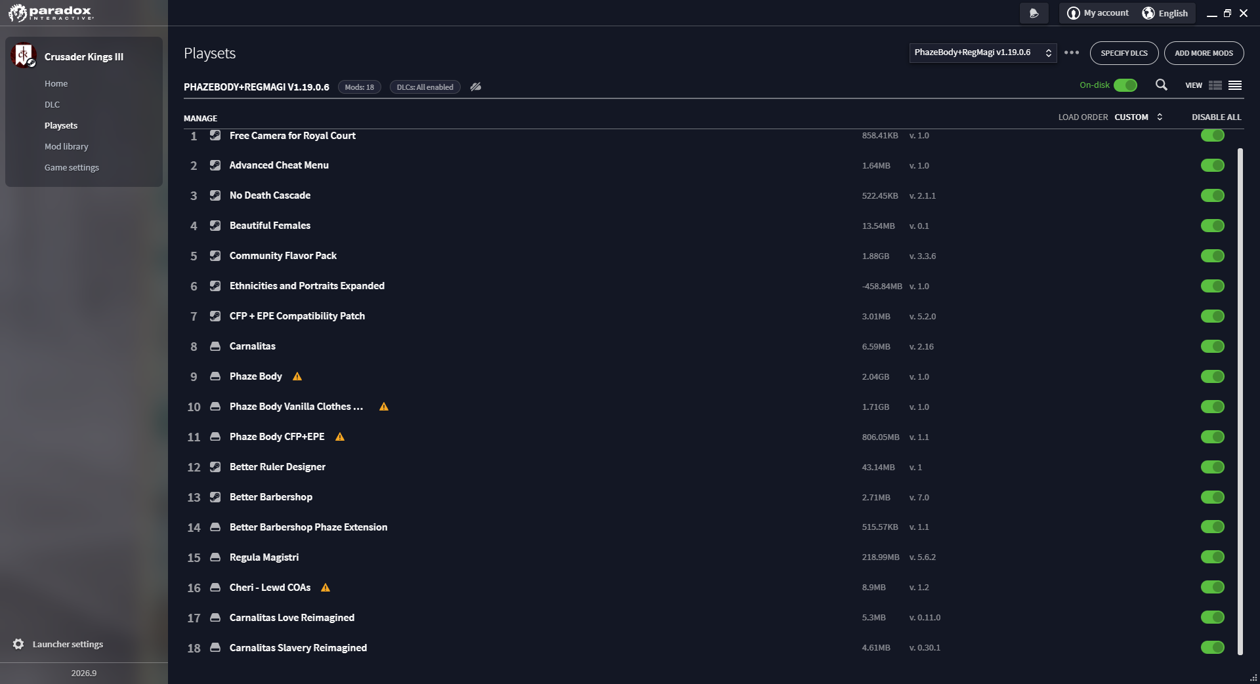The width and height of the screenshot is (1260, 684).
Task: Click warning icon next to Phaze Body Vanilla Clothes
Action: (384, 407)
